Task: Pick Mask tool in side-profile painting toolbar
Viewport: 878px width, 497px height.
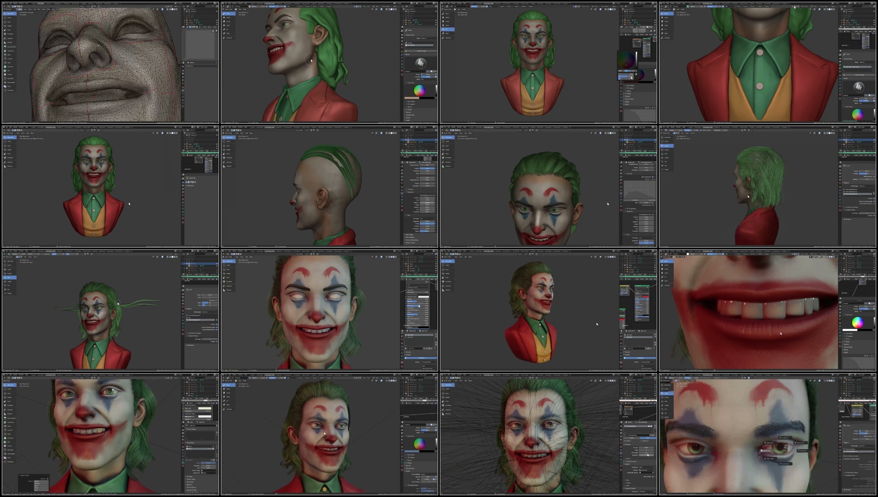Action: (x=228, y=33)
